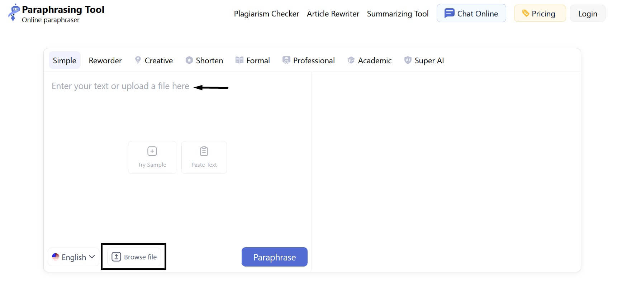Viewport: 622px width, 283px height.
Task: Click the Paste Text clipboard icon
Action: point(204,151)
